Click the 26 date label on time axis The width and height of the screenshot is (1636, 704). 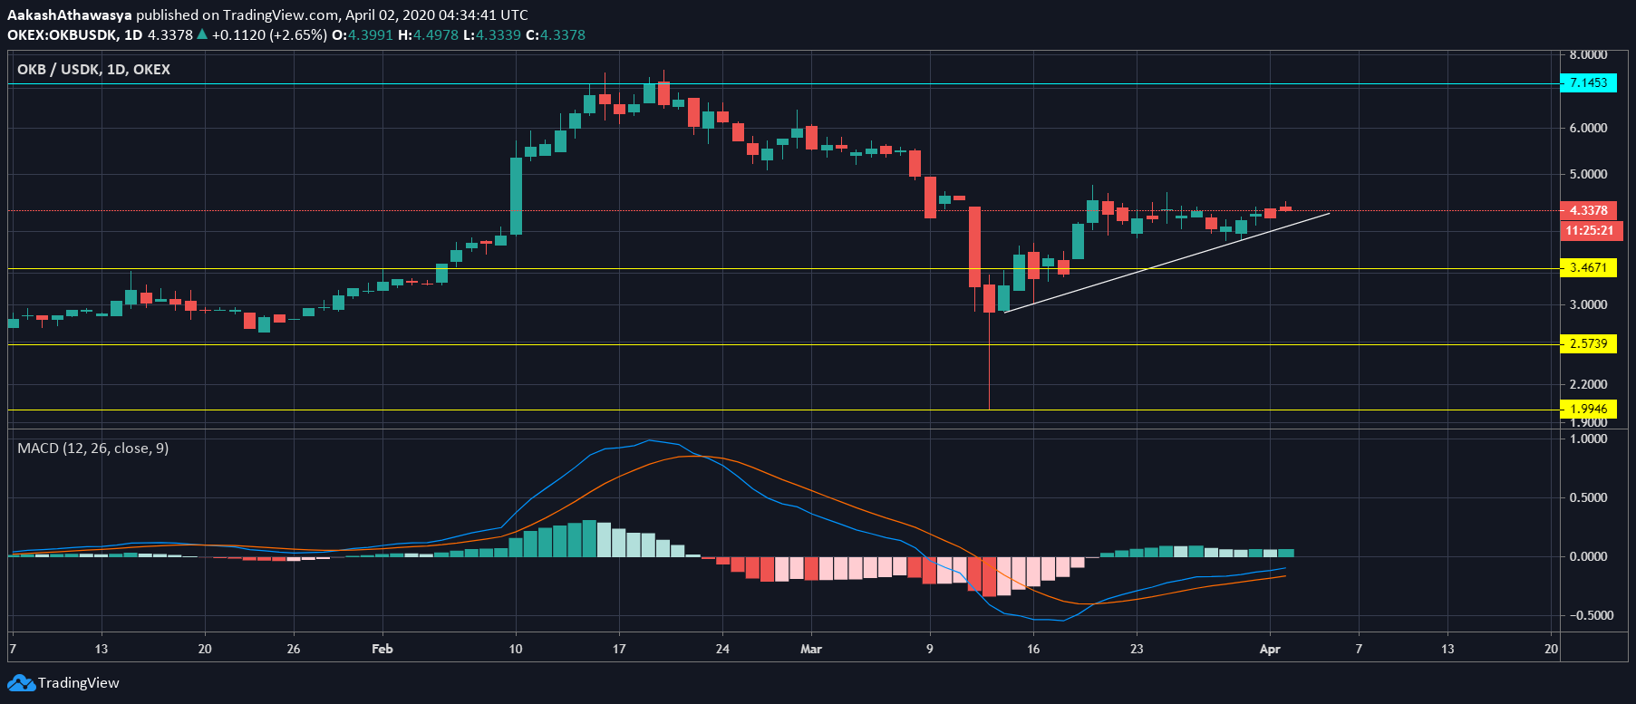(x=294, y=649)
